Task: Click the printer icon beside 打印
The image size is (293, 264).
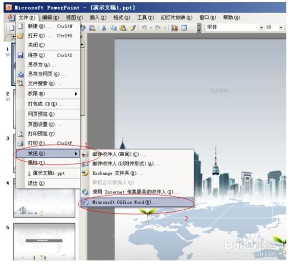Action: click(x=20, y=143)
